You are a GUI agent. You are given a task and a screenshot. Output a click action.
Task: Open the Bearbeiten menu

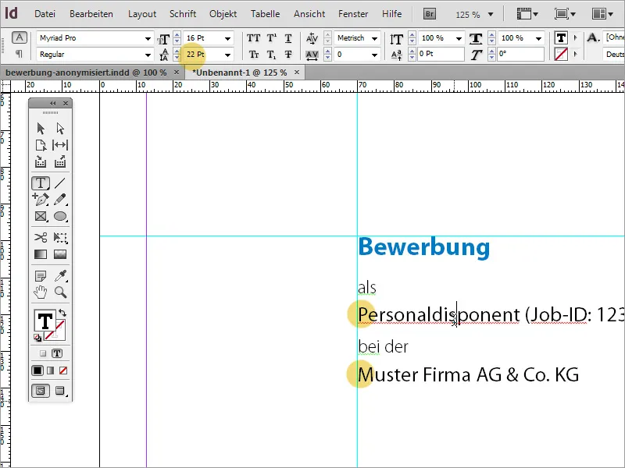[91, 14]
